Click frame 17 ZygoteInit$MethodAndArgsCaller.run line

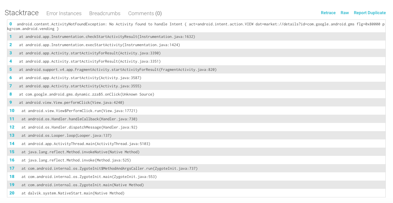[109, 168]
